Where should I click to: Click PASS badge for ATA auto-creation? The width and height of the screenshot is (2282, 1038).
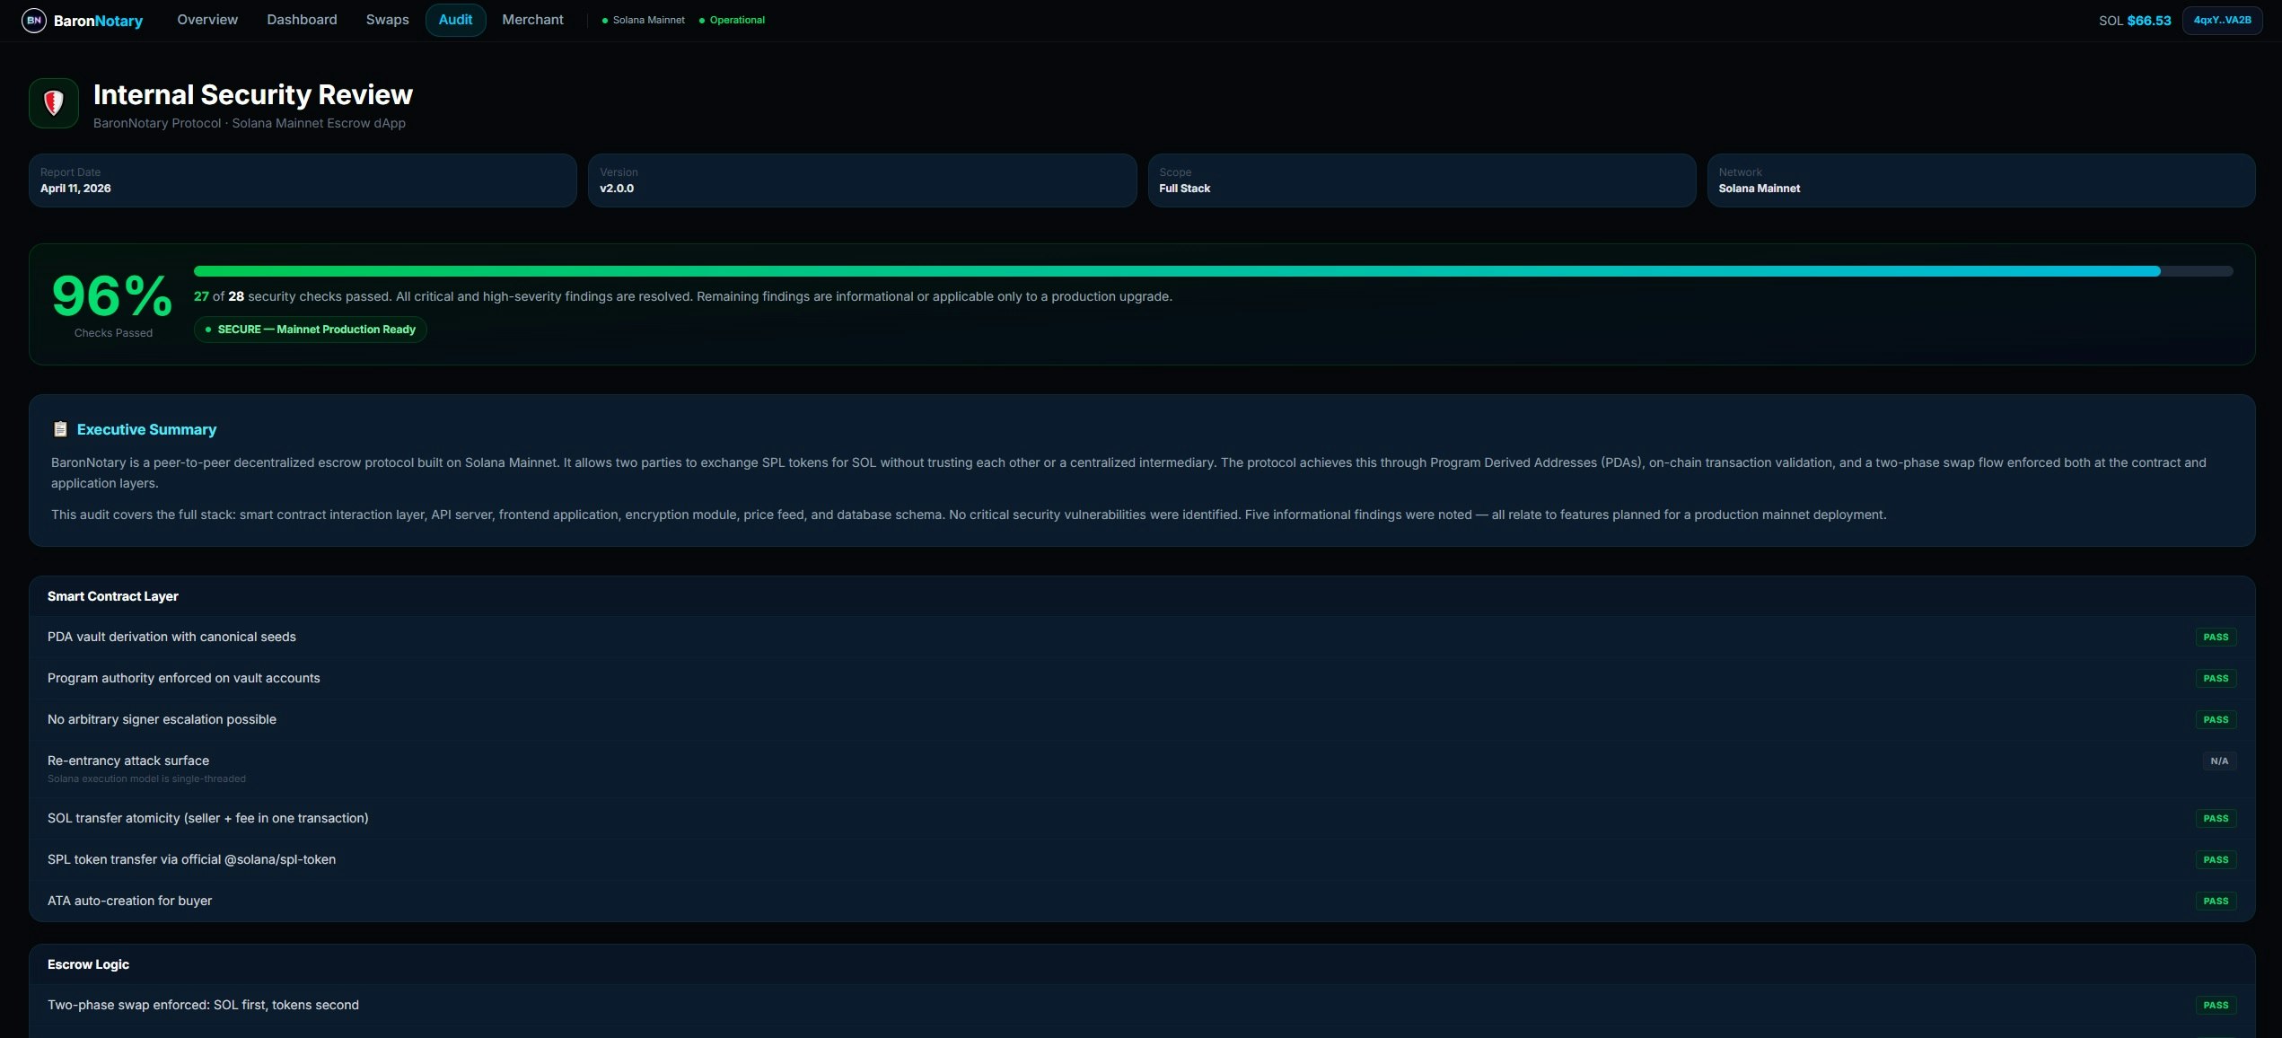[2216, 901]
